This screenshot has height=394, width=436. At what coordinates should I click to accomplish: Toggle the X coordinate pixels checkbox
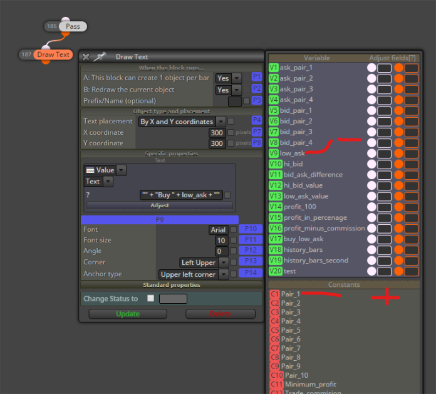(231, 132)
